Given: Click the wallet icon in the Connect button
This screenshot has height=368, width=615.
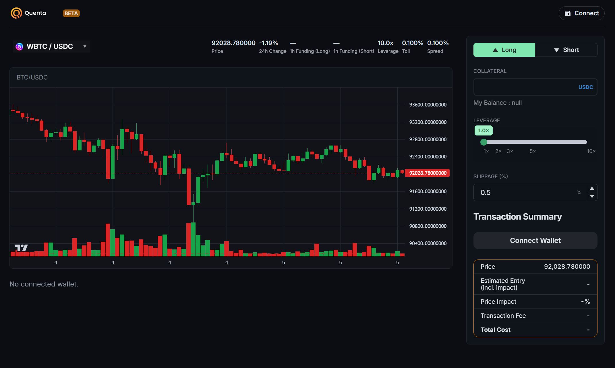Looking at the screenshot, I should coord(567,13).
